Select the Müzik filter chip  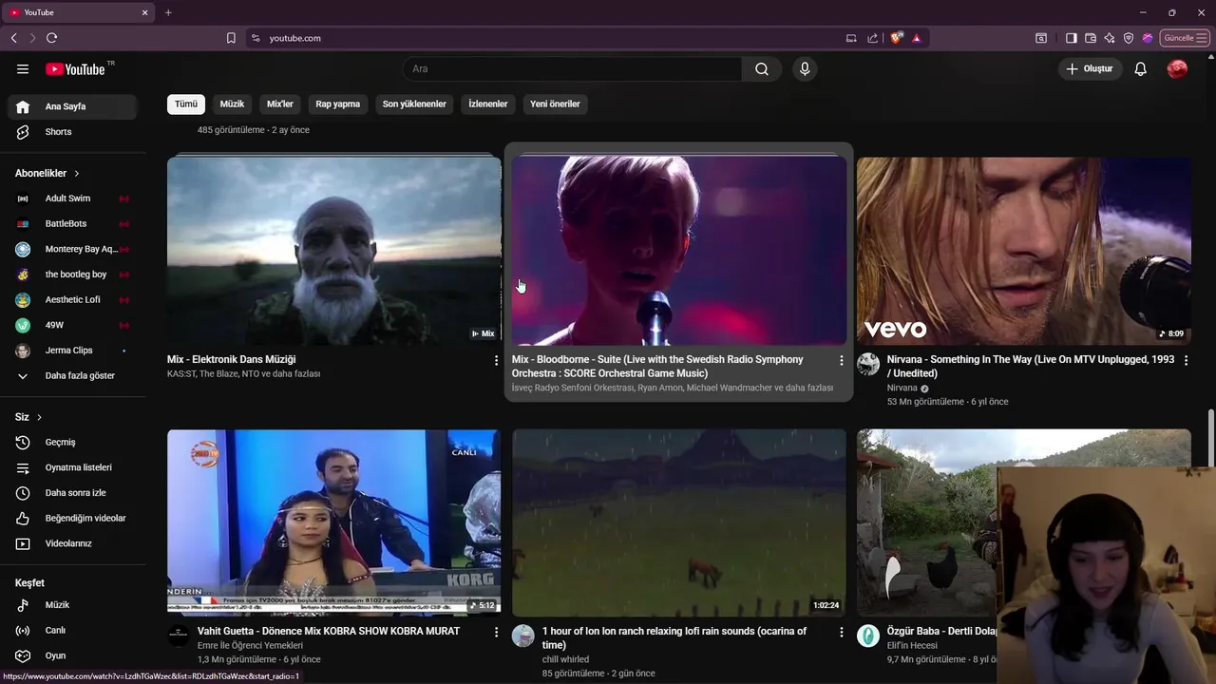point(232,104)
